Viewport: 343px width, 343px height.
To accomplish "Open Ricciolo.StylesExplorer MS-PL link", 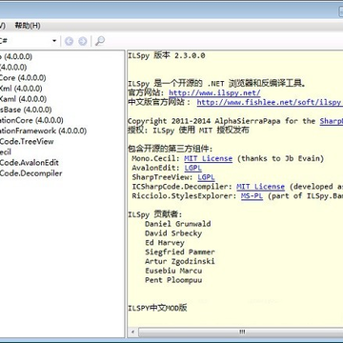I will click(252, 196).
